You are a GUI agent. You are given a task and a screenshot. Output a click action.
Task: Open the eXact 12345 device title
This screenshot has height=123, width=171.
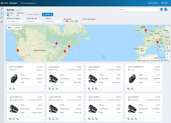tap(54, 67)
